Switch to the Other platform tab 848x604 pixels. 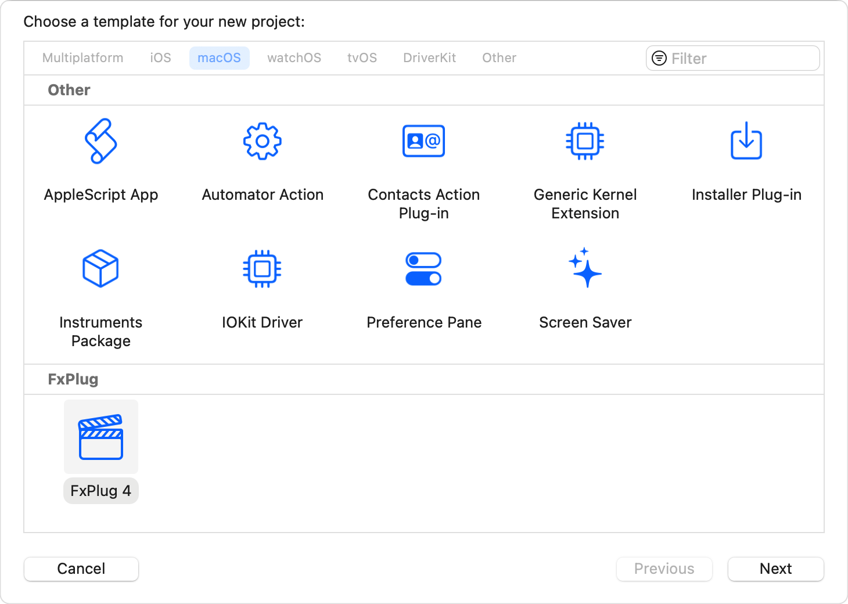[498, 57]
